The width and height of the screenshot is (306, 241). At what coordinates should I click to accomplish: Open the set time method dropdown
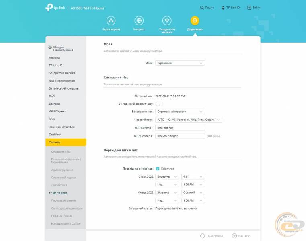180,112
